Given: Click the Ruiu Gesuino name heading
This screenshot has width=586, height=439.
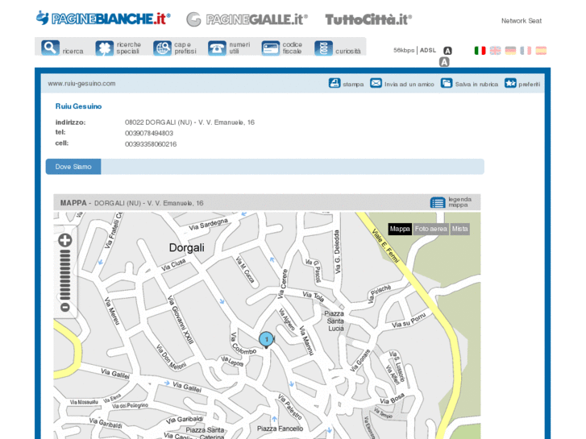Looking at the screenshot, I should pyautogui.click(x=78, y=106).
